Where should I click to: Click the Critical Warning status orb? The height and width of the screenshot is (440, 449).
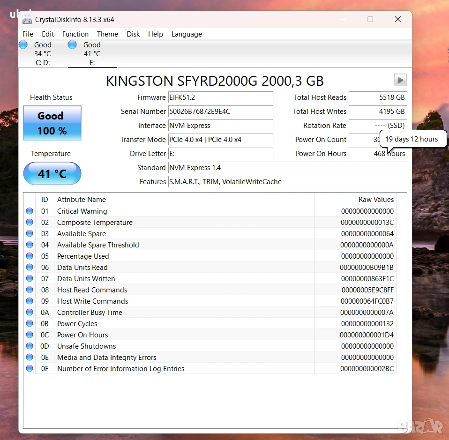click(x=30, y=211)
